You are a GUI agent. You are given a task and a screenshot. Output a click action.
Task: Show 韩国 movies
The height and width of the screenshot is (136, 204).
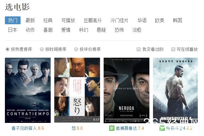[177, 20]
